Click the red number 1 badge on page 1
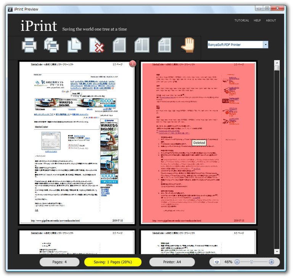The width and height of the screenshot is (293, 278). coord(132,64)
